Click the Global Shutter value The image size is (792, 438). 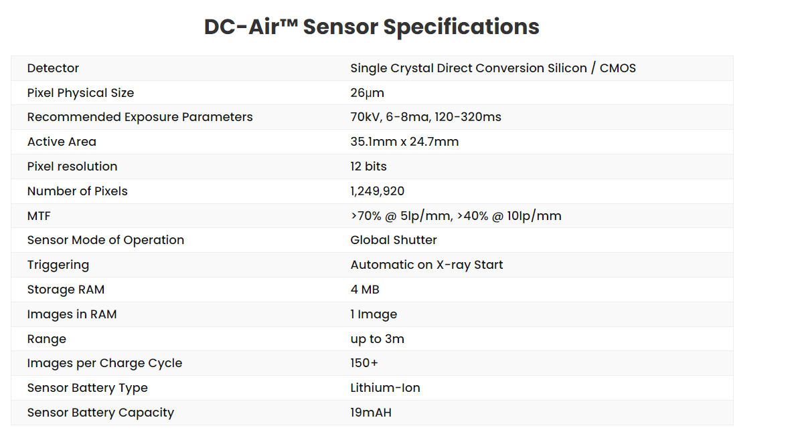[394, 240]
